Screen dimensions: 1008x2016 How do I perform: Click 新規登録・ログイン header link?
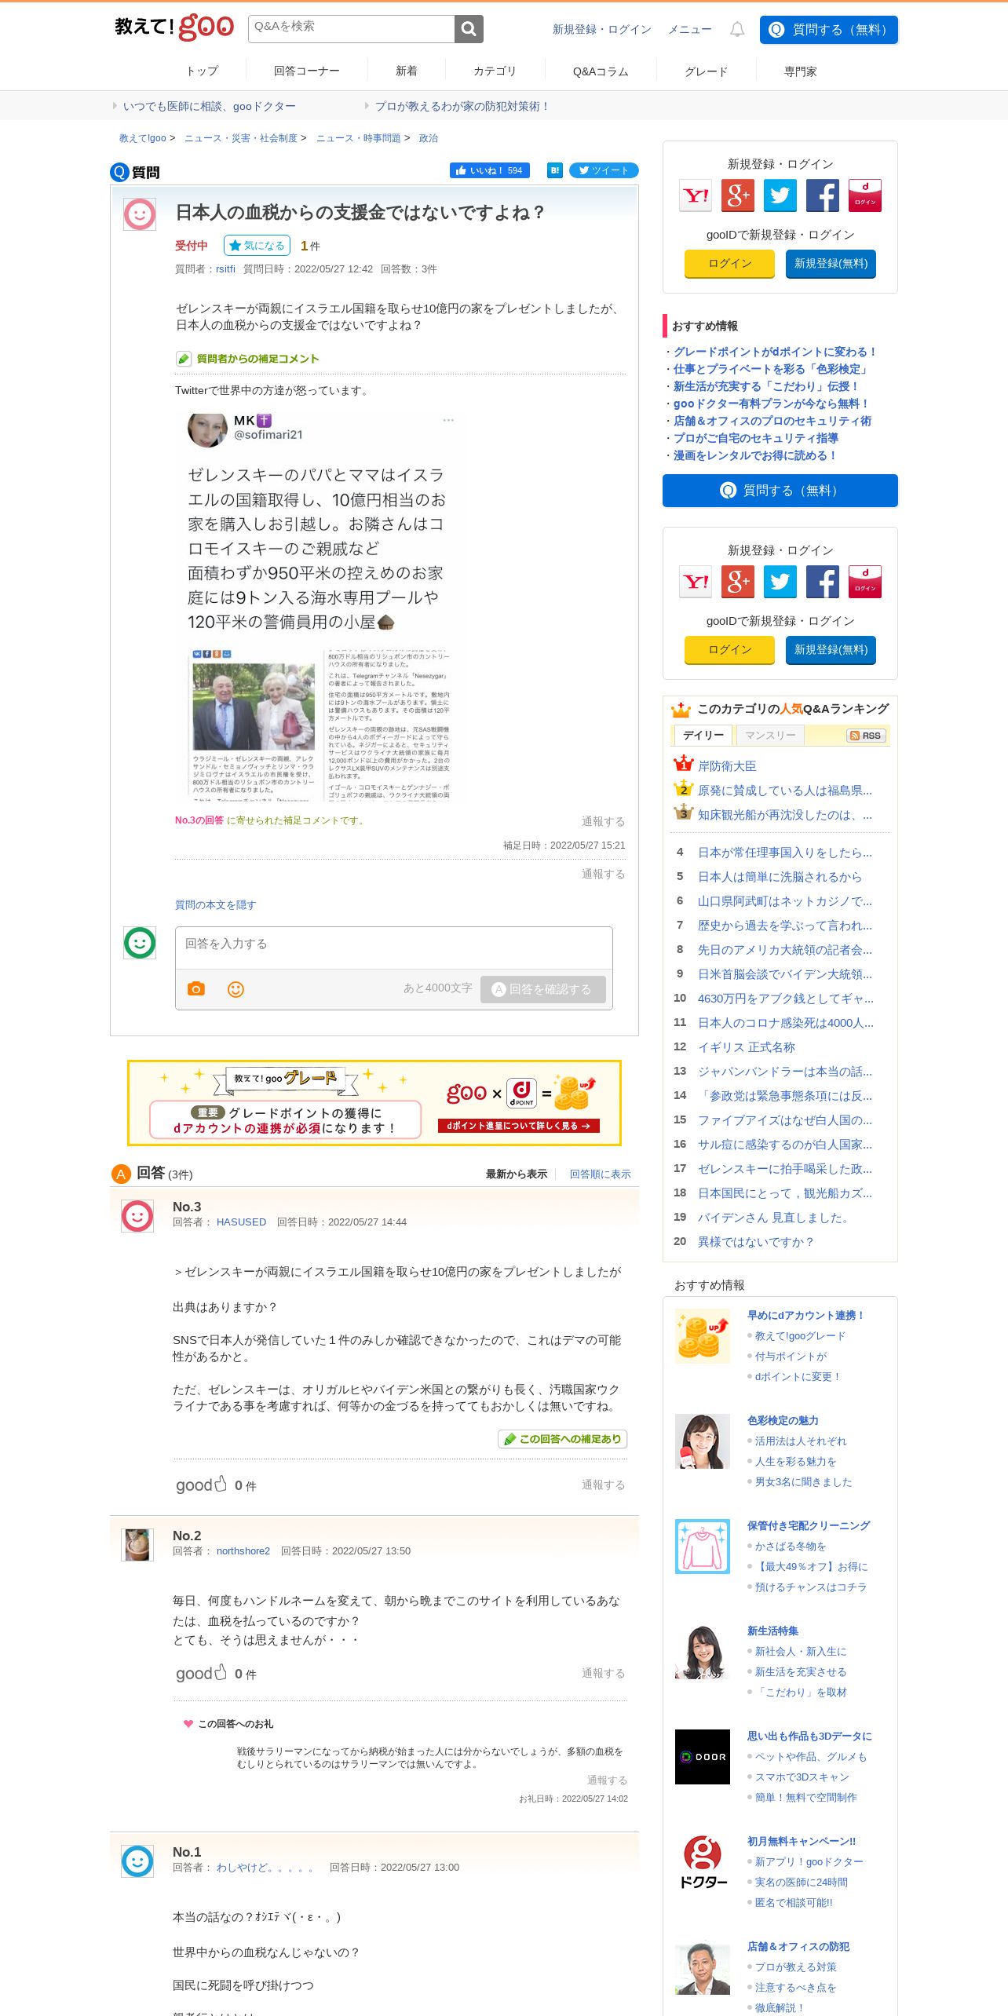click(x=602, y=29)
